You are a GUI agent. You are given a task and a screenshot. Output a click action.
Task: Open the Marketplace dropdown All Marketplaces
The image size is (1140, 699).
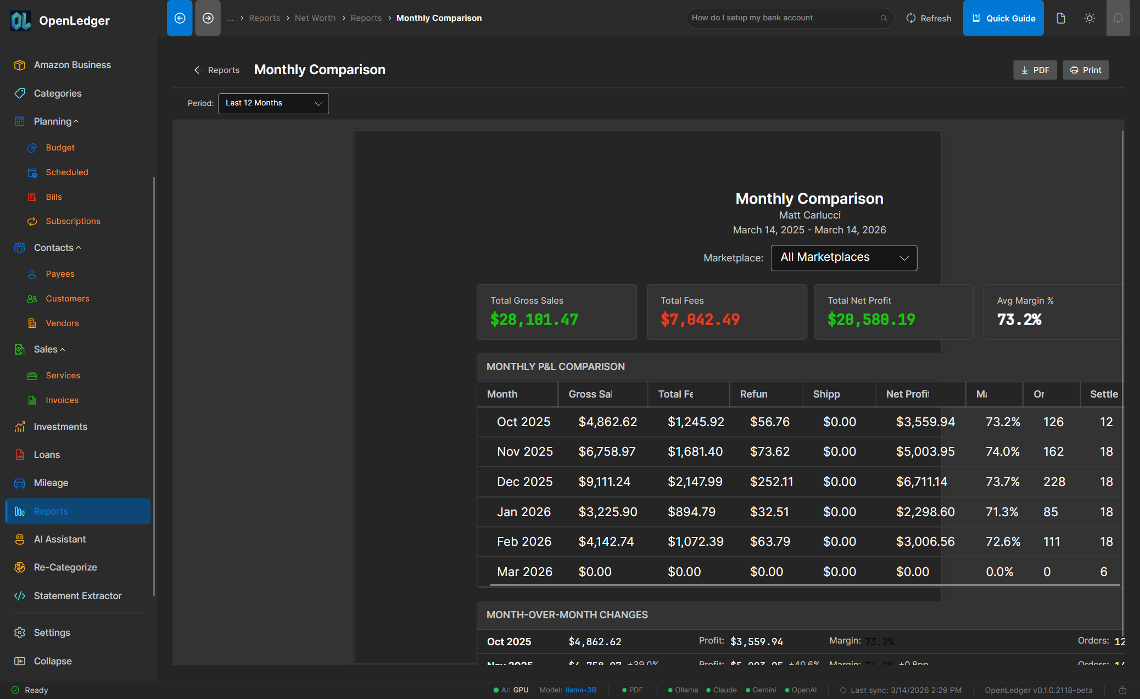[843, 258]
